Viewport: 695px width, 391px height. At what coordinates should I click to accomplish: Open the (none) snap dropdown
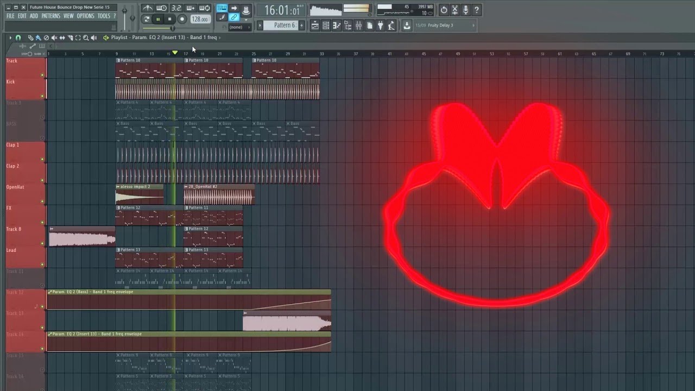239,27
